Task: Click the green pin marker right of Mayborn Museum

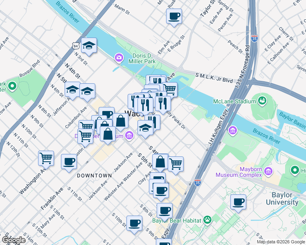Action: pyautogui.click(x=295, y=170)
